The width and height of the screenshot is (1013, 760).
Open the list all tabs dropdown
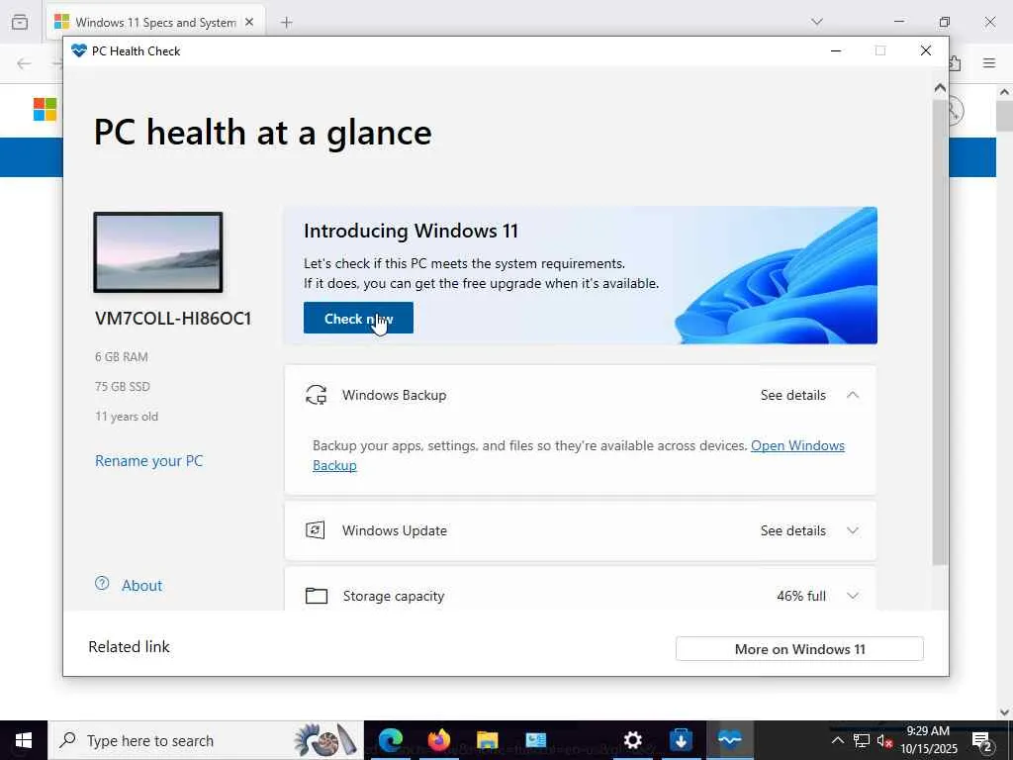817,22
